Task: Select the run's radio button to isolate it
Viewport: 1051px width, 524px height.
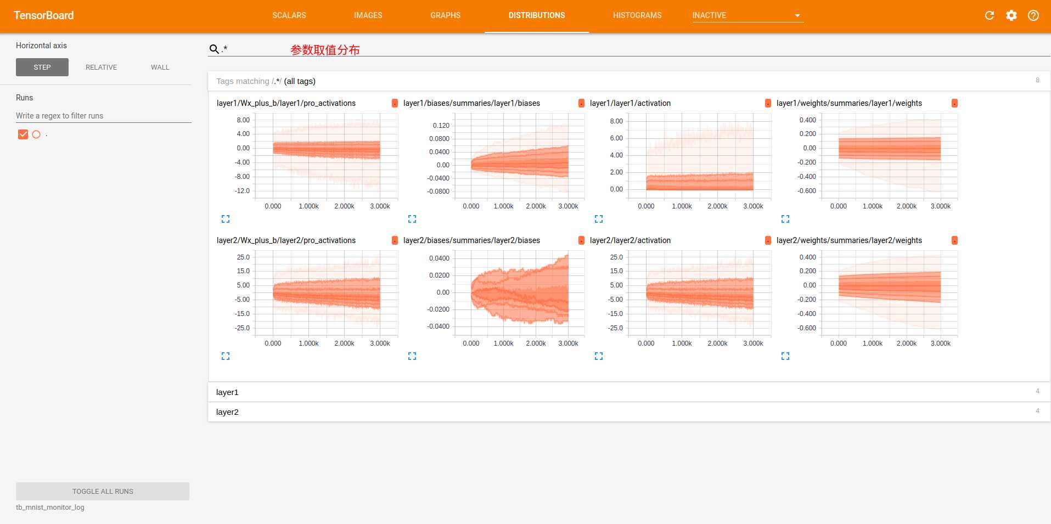Action: coord(36,134)
